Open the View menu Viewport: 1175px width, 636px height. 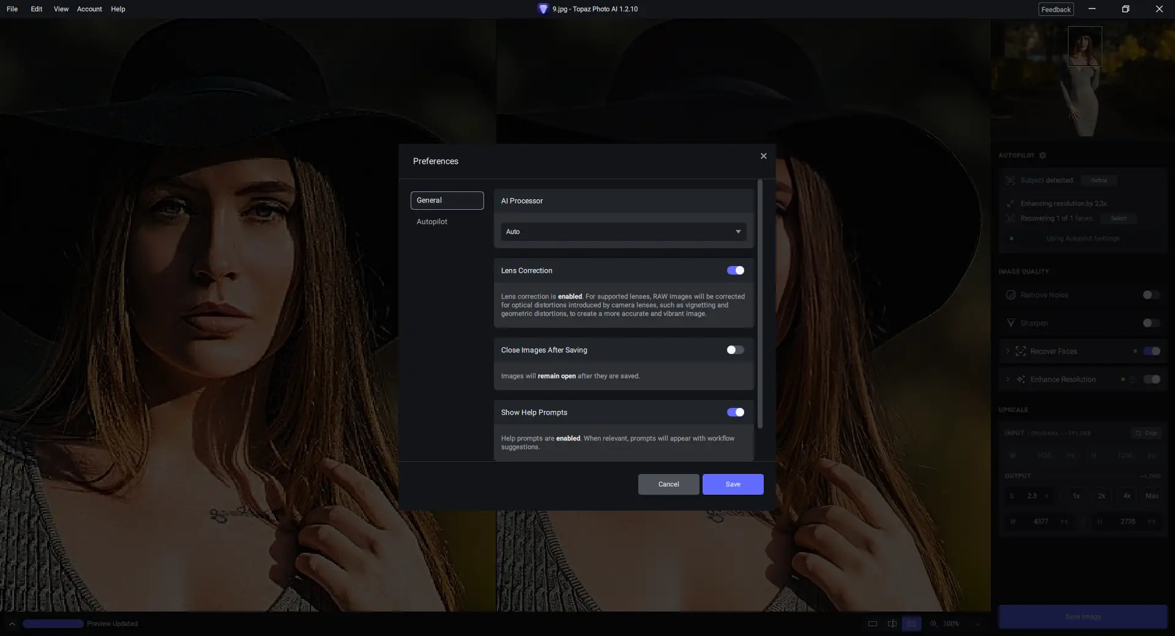coord(61,9)
